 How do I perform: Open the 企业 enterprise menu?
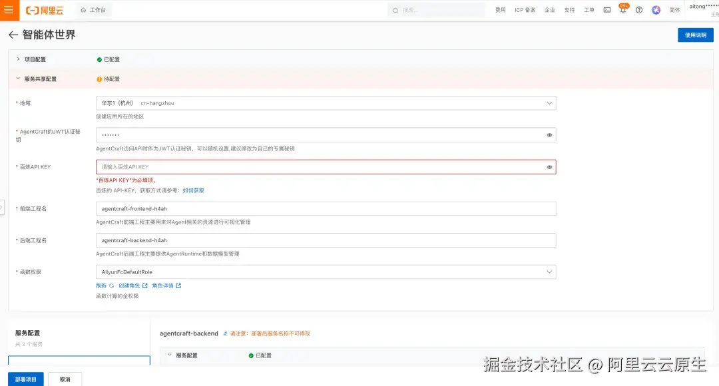tap(550, 10)
